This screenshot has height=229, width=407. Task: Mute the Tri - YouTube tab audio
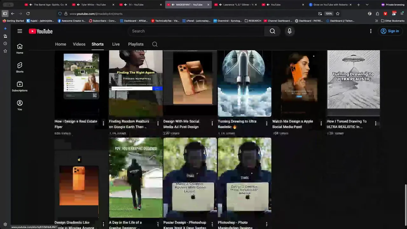pos(126,5)
